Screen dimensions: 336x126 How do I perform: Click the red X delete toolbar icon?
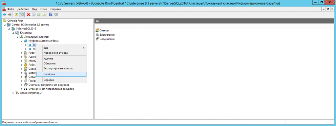tap(28, 15)
